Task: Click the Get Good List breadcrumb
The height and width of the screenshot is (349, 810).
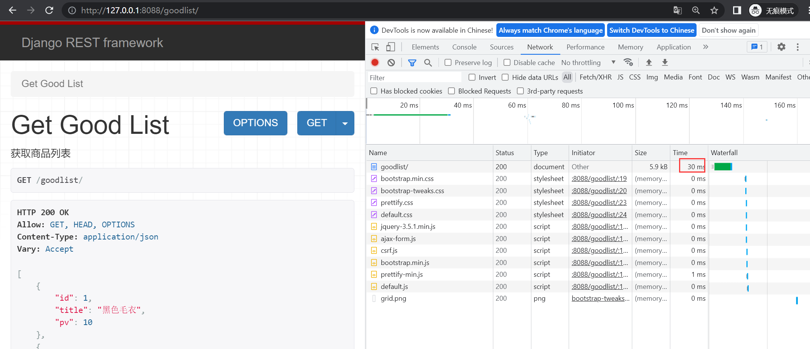Action: tap(52, 84)
